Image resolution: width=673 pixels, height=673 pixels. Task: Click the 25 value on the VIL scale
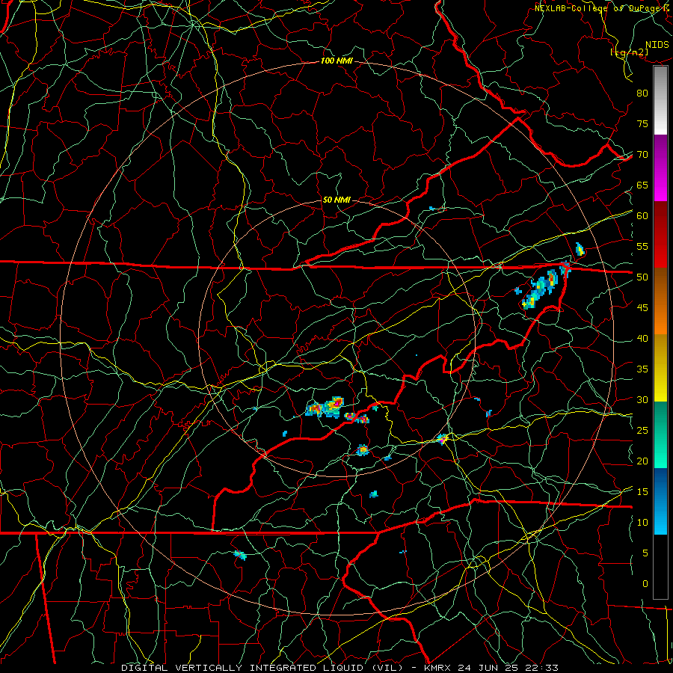pyautogui.click(x=642, y=431)
